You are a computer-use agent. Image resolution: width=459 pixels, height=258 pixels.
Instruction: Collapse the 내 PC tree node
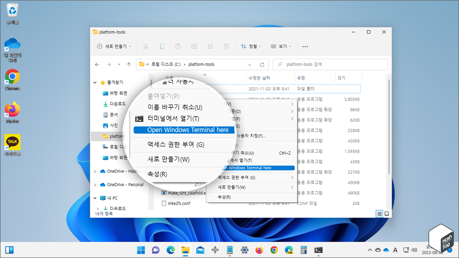pos(95,198)
